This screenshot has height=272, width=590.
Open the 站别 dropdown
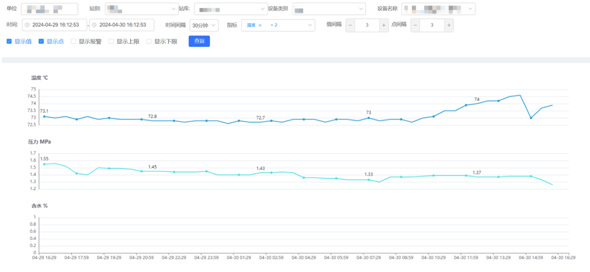click(x=141, y=9)
